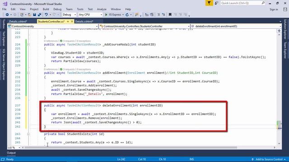
Task: Click the New Project toolbar icon
Action: 22,14
